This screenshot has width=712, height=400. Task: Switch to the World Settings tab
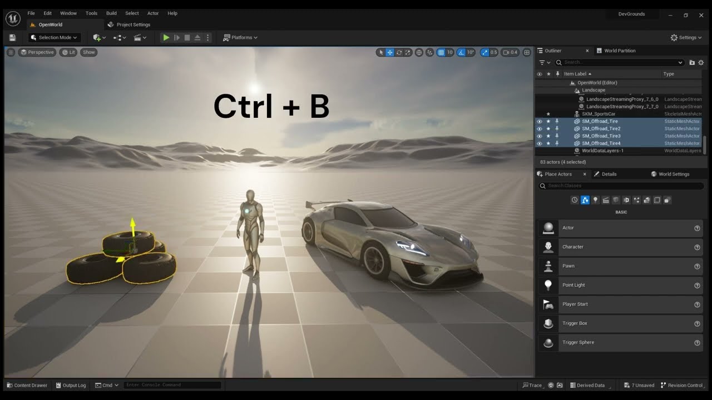[670, 174]
